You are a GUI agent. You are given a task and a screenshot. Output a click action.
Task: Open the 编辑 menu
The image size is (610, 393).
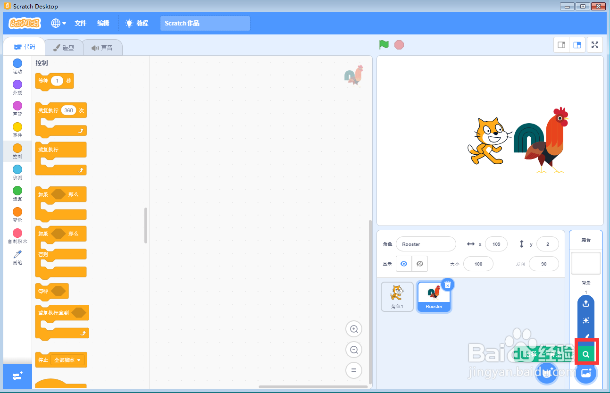[x=103, y=23]
